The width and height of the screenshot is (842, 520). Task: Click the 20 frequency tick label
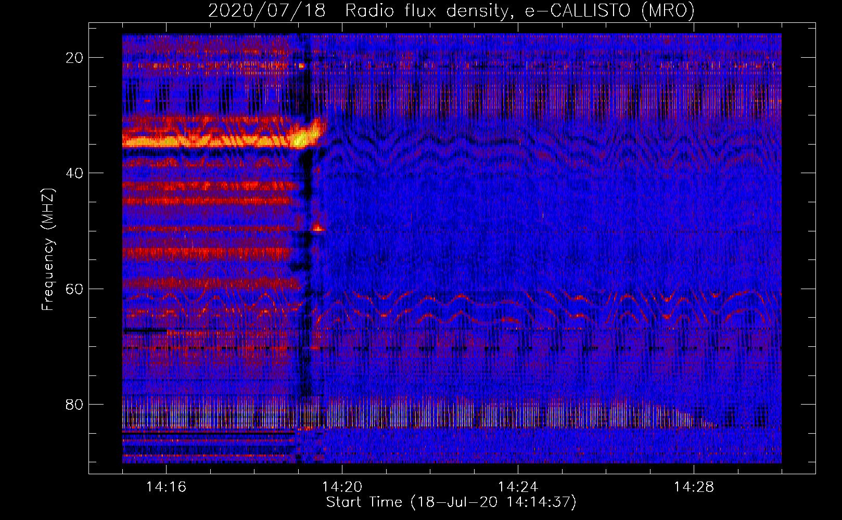(x=74, y=58)
